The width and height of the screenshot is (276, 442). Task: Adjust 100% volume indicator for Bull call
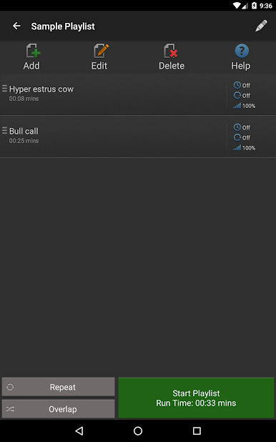[x=244, y=148]
